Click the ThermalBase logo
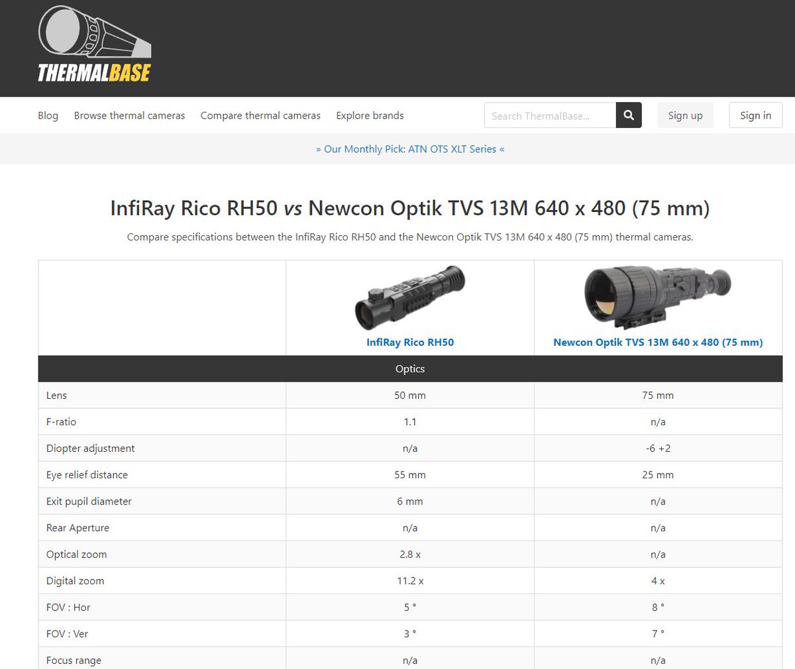The height and width of the screenshot is (669, 795). [x=94, y=44]
